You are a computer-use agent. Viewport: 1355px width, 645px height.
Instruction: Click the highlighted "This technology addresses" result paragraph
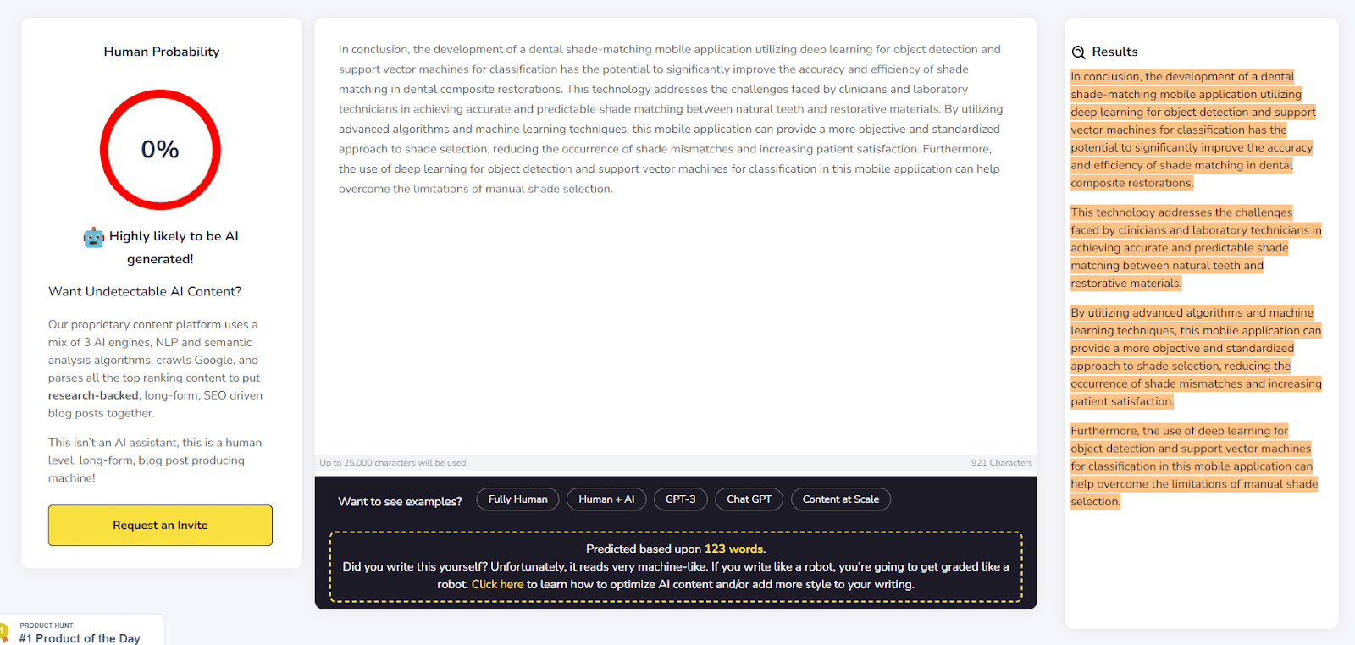[1194, 248]
